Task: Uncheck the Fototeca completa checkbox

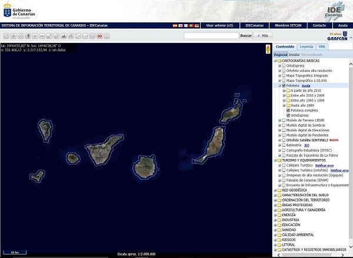Action: [288, 110]
